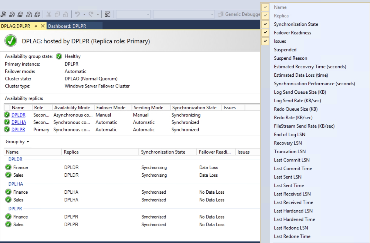370x243 pixels.
Task: Toggle the Failover Readiness column checkmark
Action: click(265, 33)
